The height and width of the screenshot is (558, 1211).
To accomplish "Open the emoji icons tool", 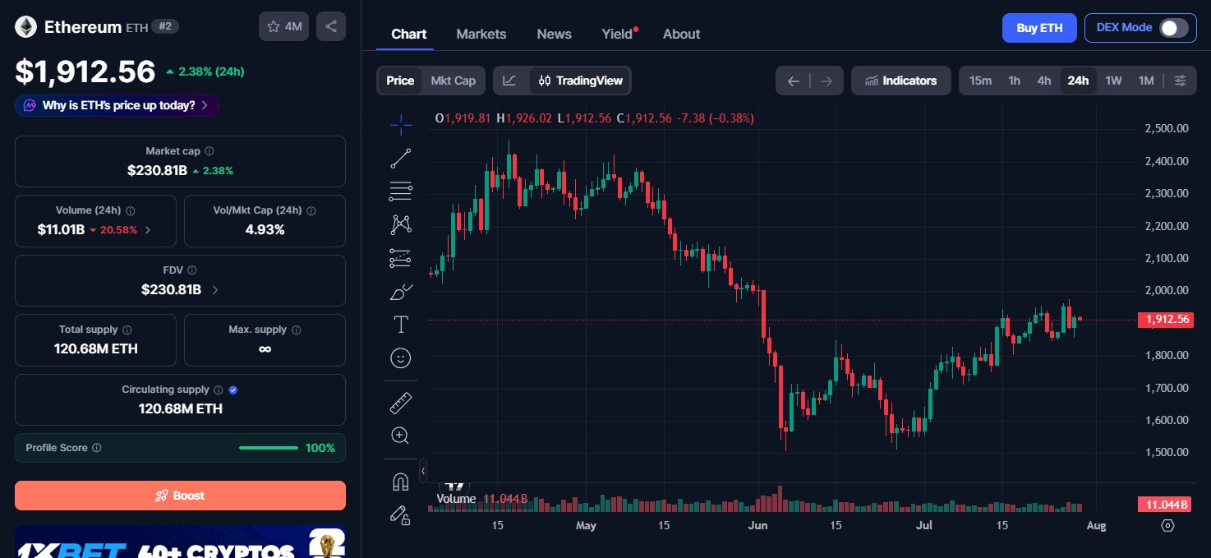I will [x=401, y=358].
